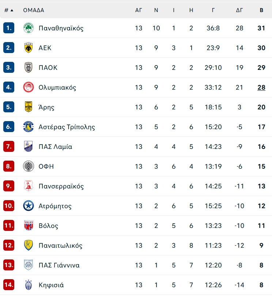Sort by ΔΓ goal difference header
The image size is (272, 296).
point(239,10)
